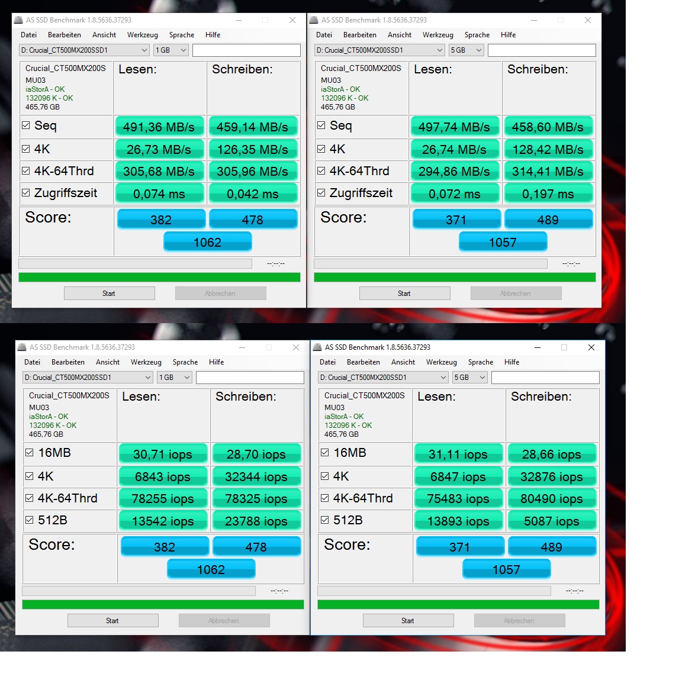This screenshot has height=677, width=695.
Task: Uncheck the Seq test beside 491,36 MB/s
Action: click(x=26, y=125)
